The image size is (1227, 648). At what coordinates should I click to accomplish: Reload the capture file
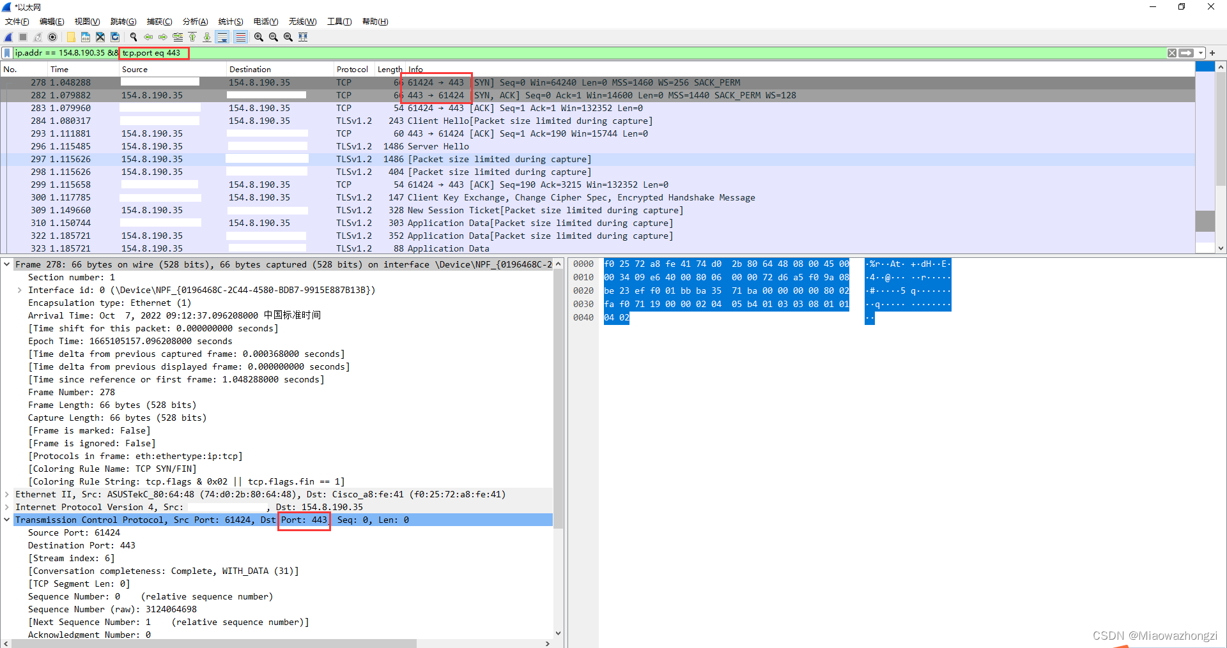point(115,37)
